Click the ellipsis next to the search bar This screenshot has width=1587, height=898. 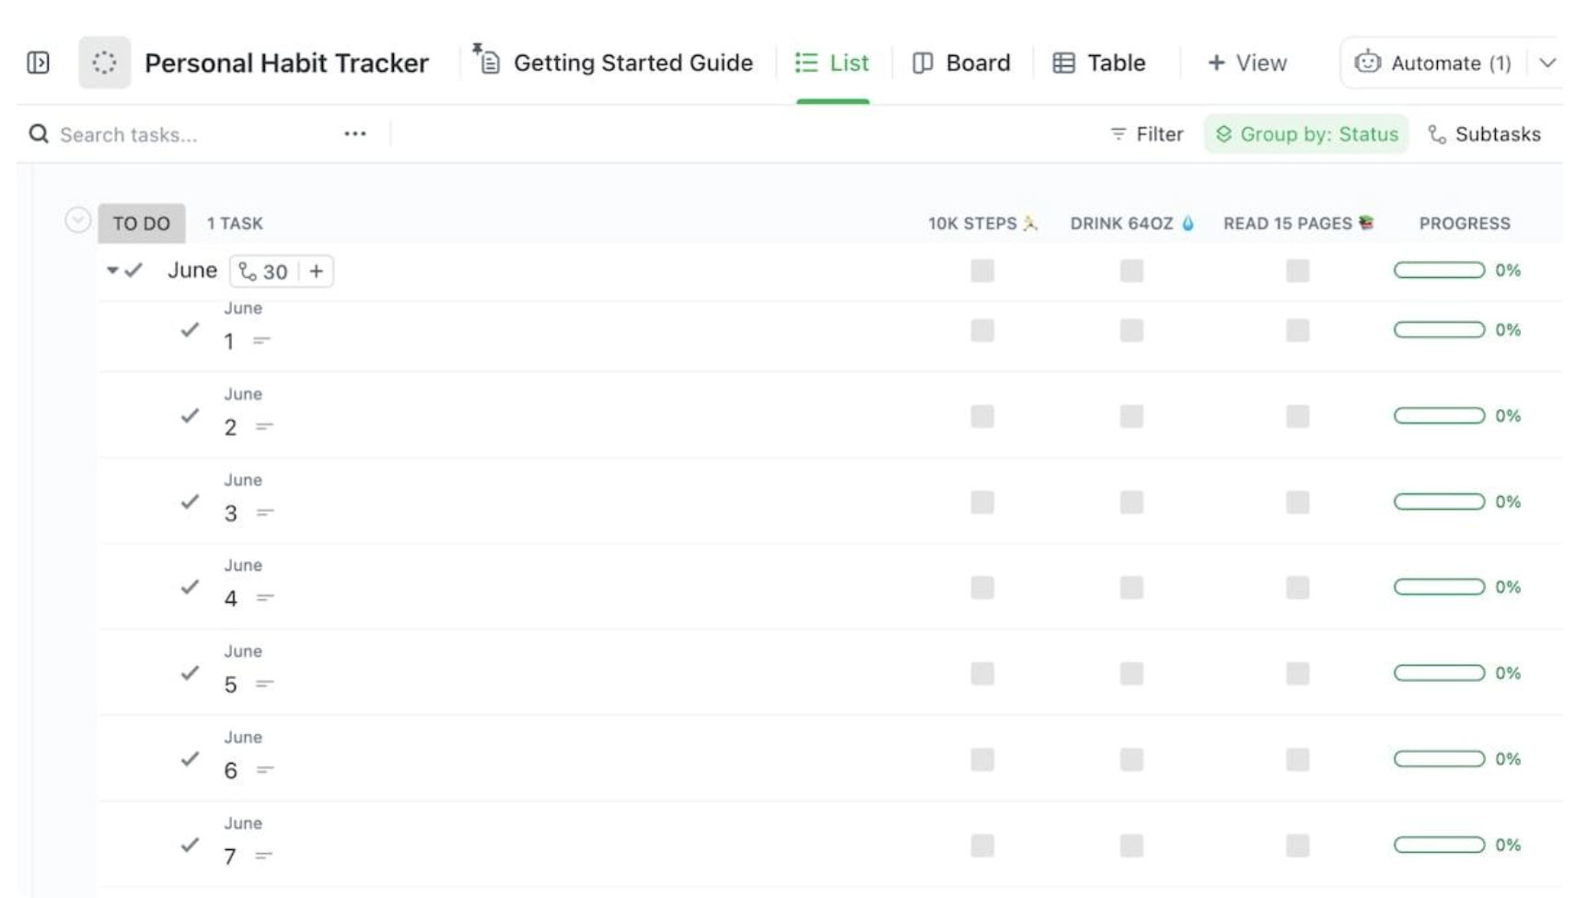(354, 133)
